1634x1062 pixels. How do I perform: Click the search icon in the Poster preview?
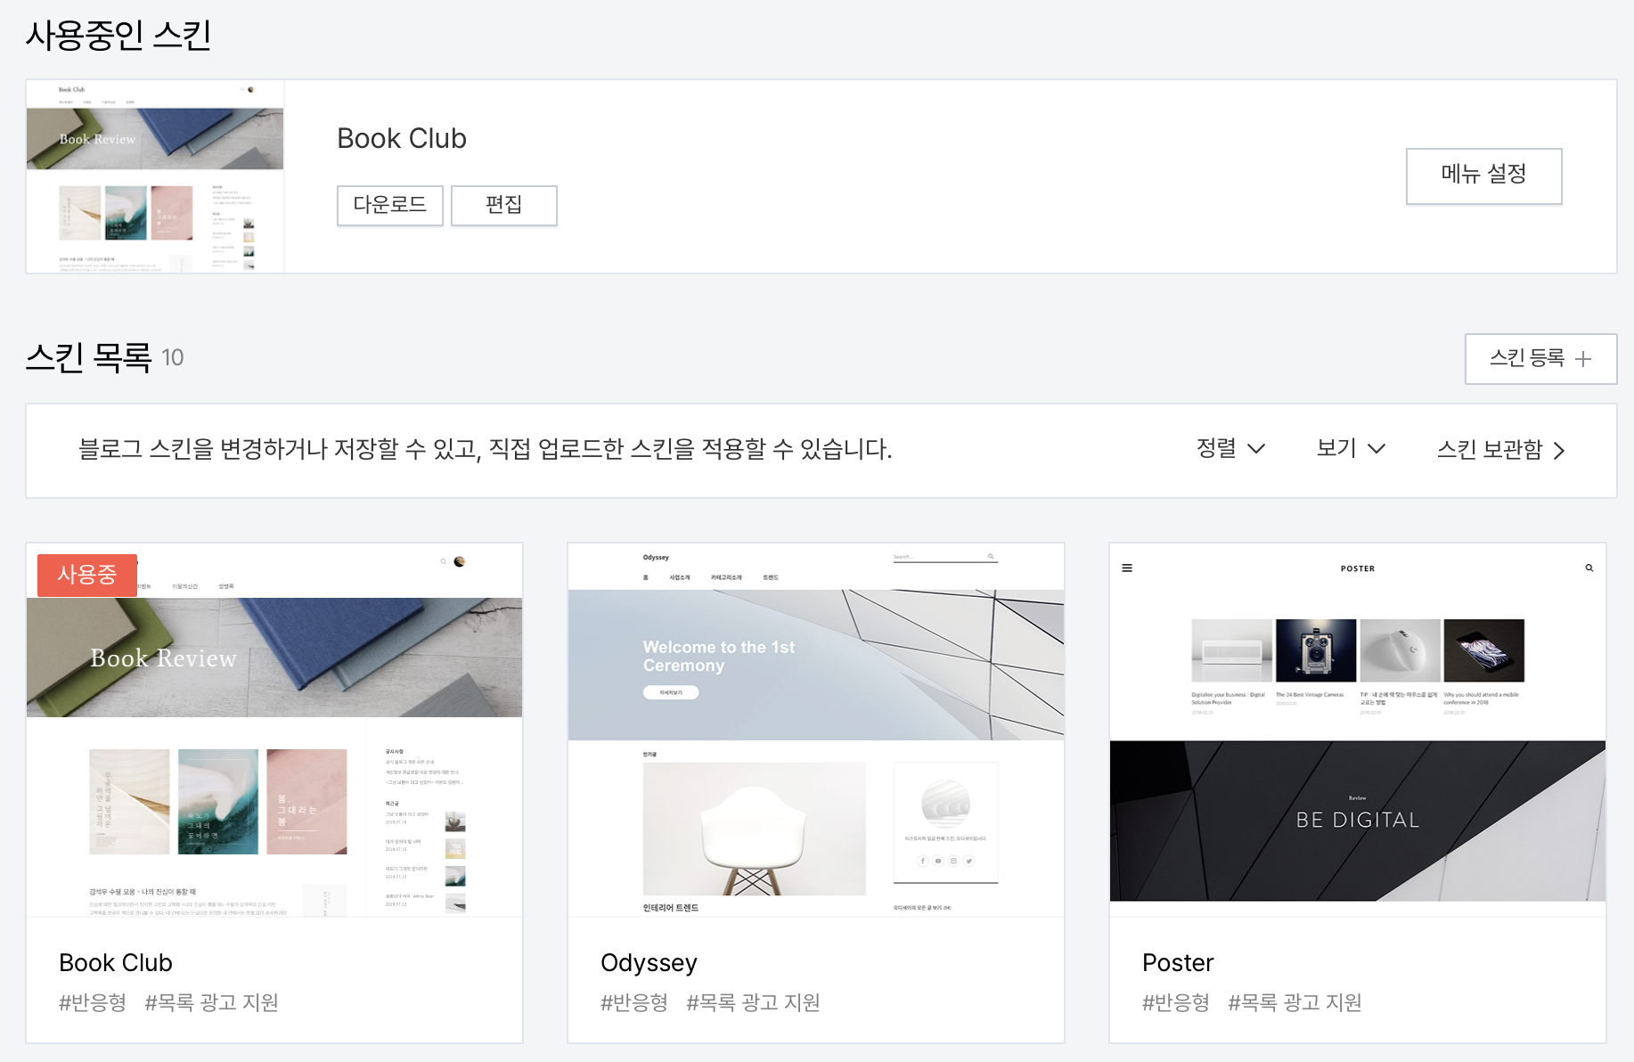click(1588, 567)
